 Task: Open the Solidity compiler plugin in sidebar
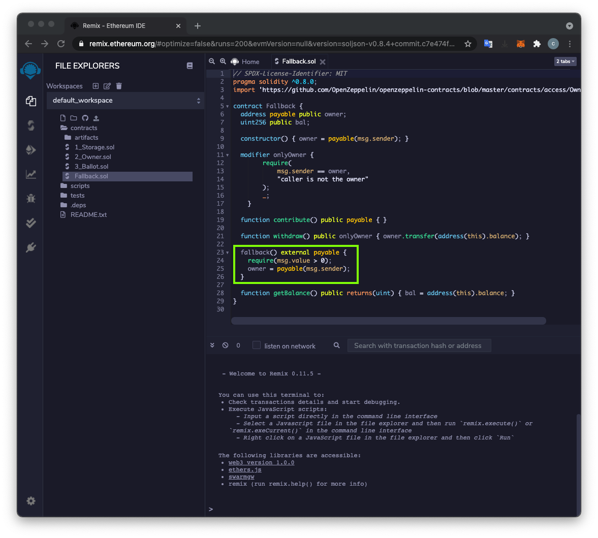tap(31, 125)
